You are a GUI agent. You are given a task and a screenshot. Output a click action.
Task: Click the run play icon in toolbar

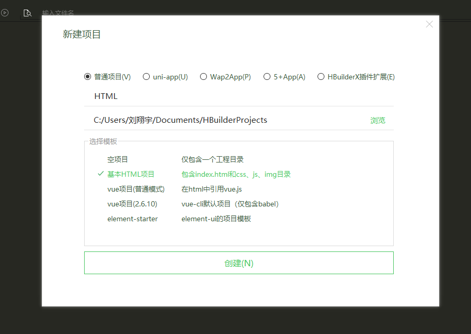click(5, 13)
